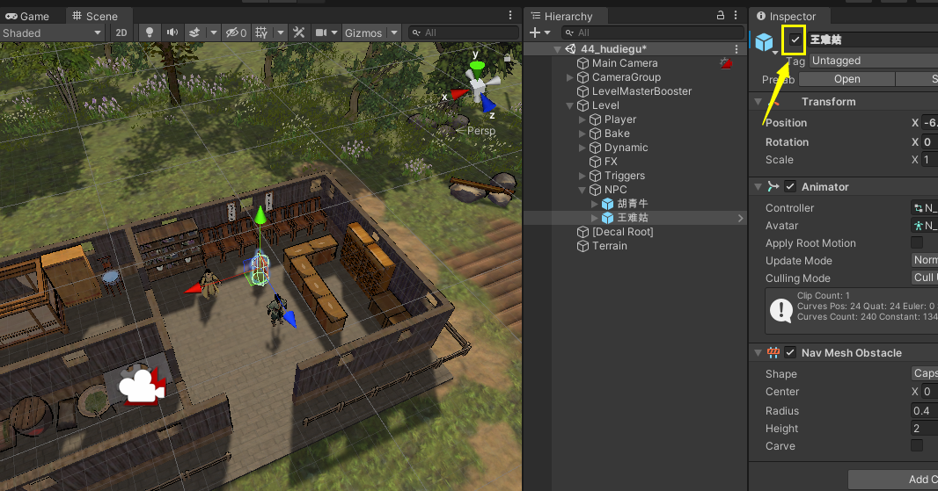
Task: Collapse the Animator component foldout
Action: (x=758, y=187)
